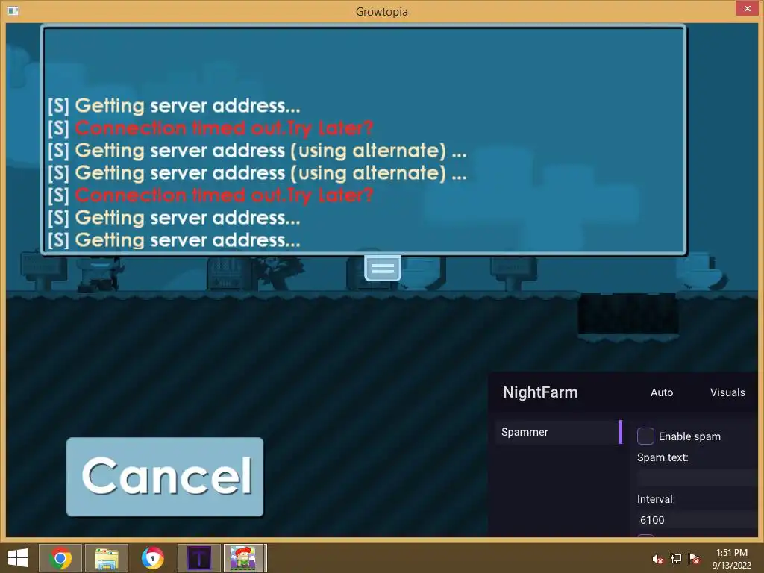Click the NightFarm panel title

(540, 392)
